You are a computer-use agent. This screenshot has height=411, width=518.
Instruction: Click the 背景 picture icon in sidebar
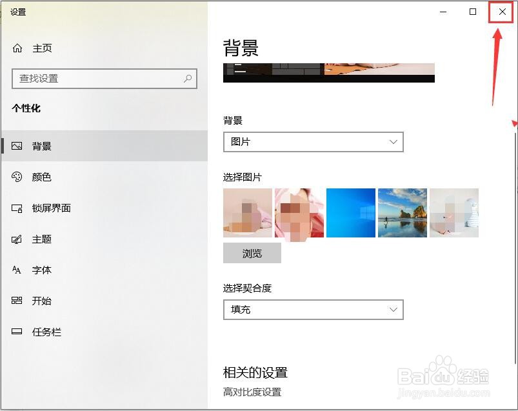tap(17, 146)
